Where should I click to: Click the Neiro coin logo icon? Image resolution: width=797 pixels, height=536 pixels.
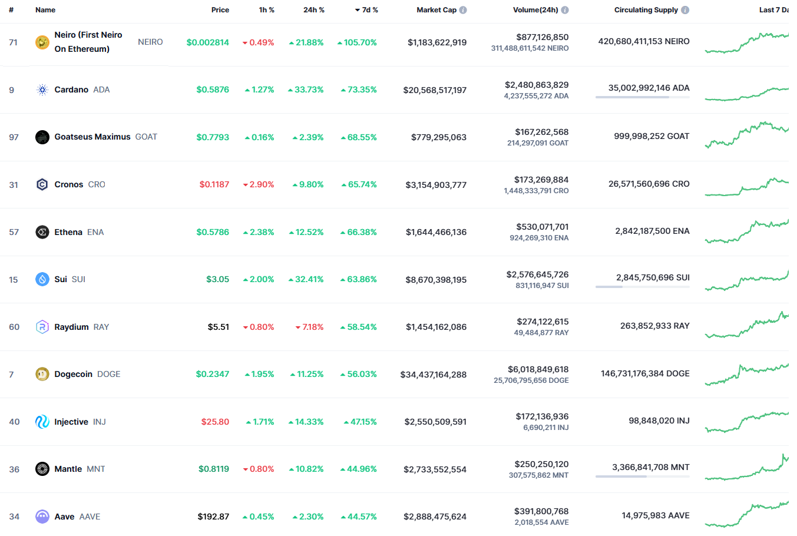[42, 42]
